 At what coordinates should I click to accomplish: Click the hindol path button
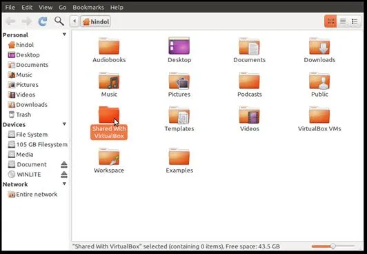pos(96,21)
